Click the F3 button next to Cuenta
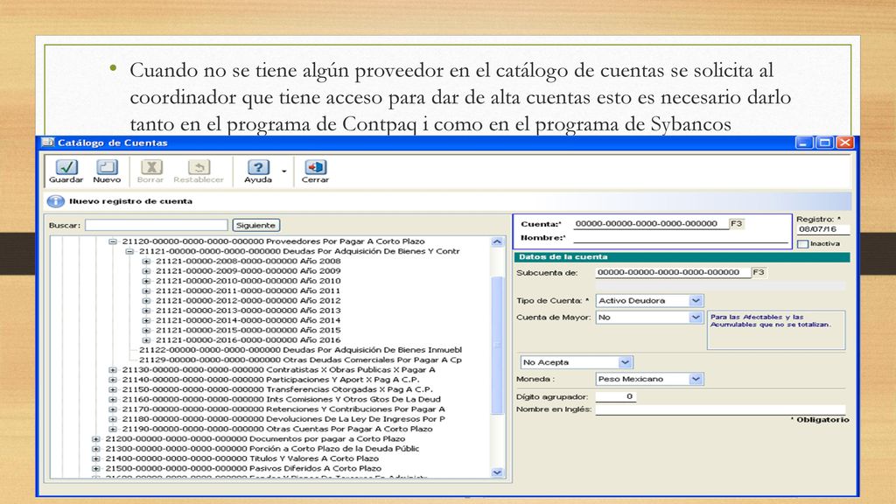The width and height of the screenshot is (896, 504). pyautogui.click(x=737, y=223)
